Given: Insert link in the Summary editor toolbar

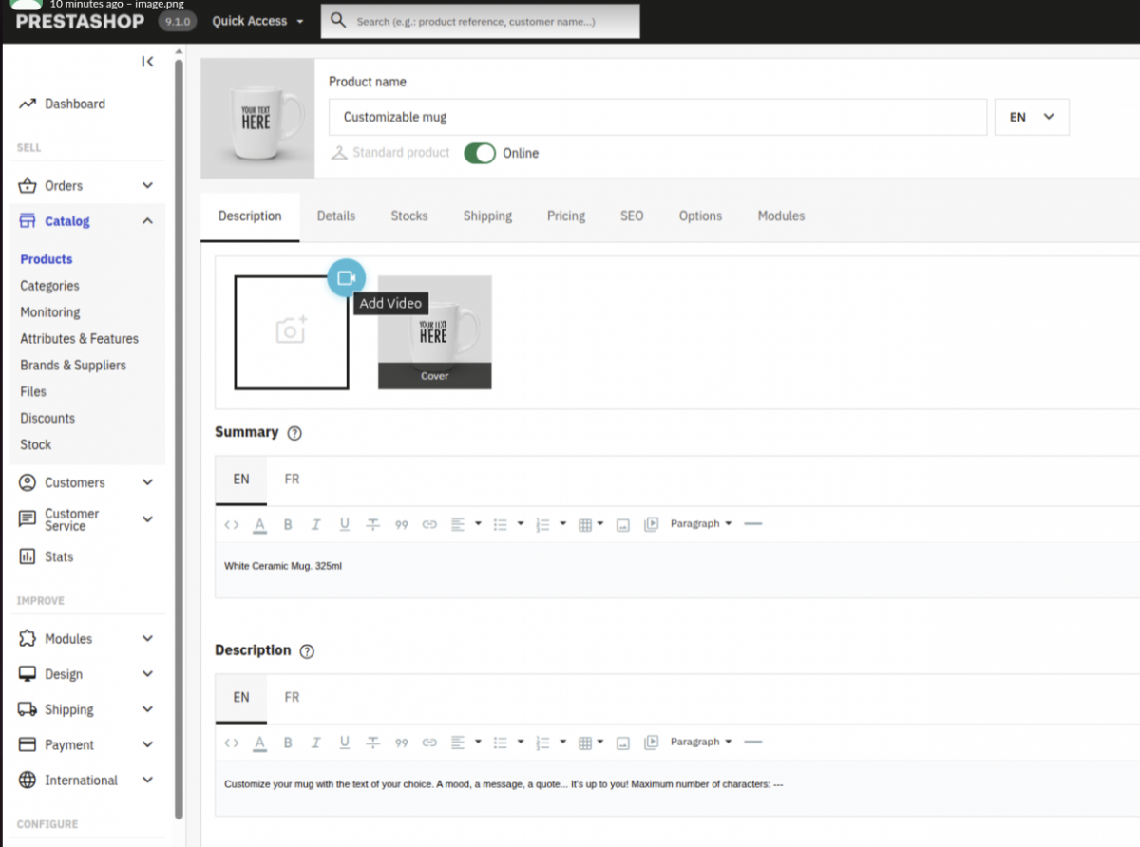Looking at the screenshot, I should point(429,524).
